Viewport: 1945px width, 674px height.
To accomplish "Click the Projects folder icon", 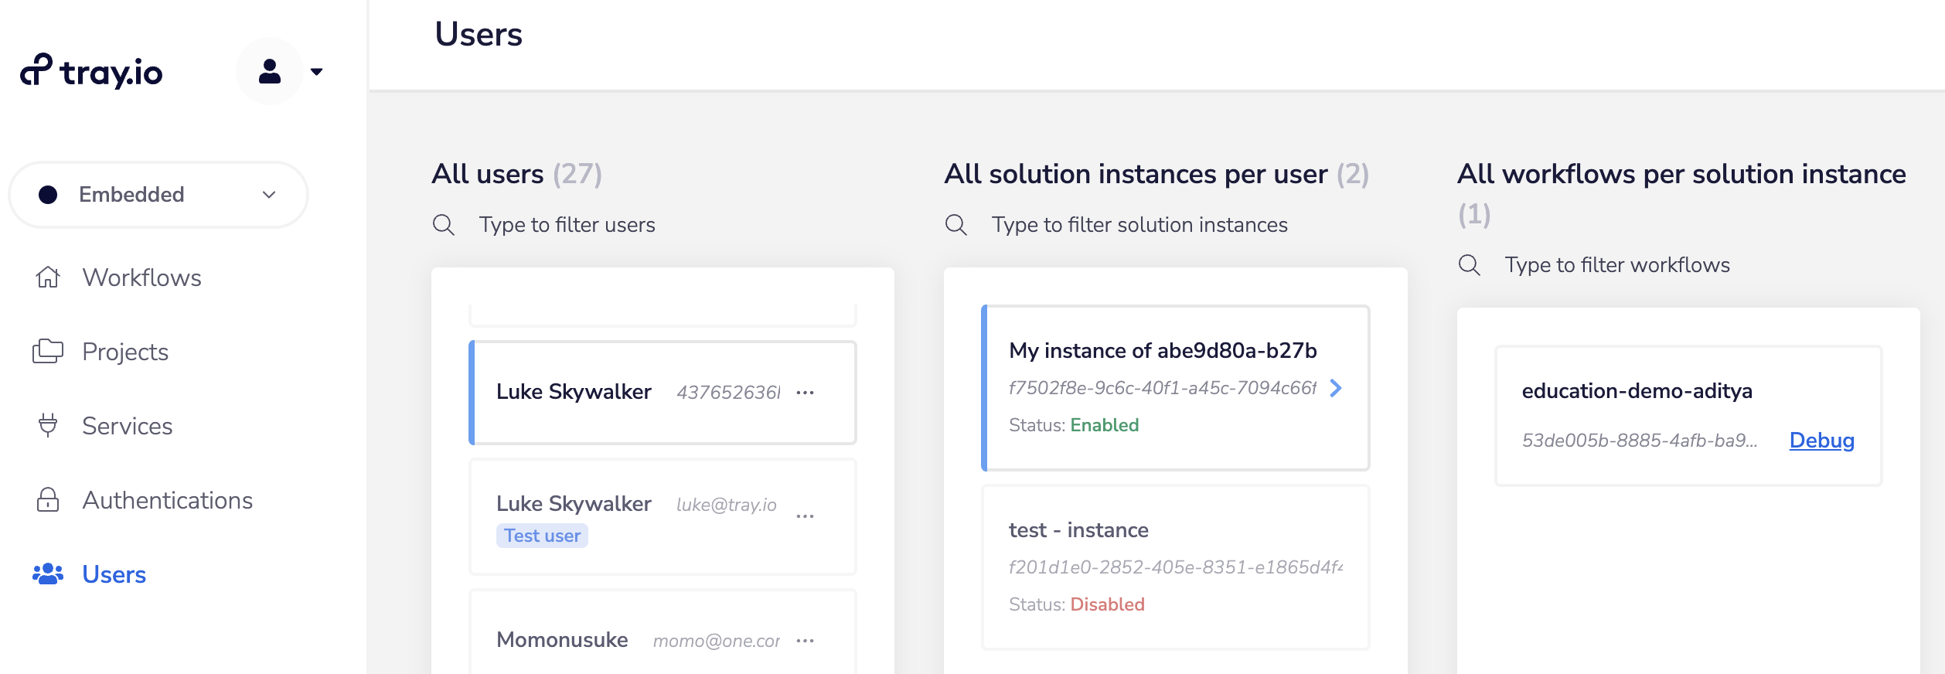I will [x=48, y=352].
